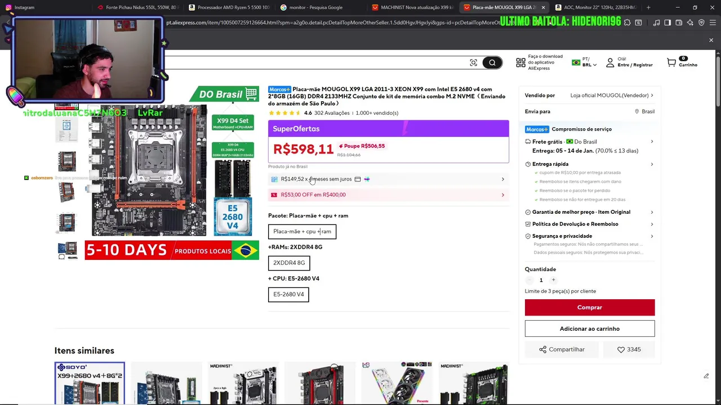Increase the quantity with plus button
The image size is (721, 405).
coord(553,280)
